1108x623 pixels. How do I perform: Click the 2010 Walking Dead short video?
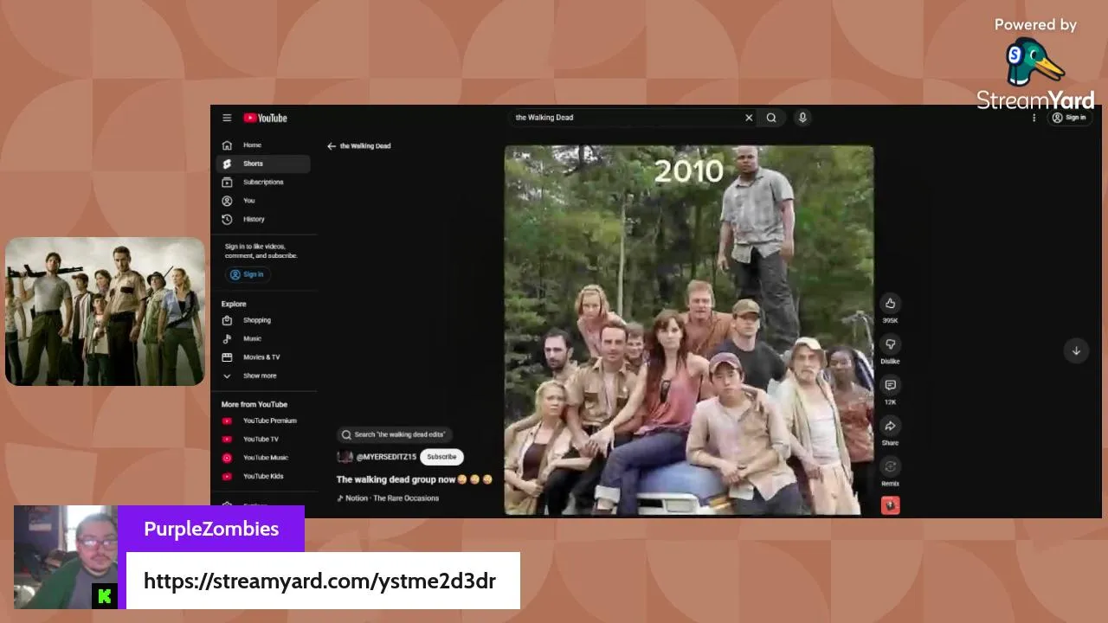click(x=689, y=331)
